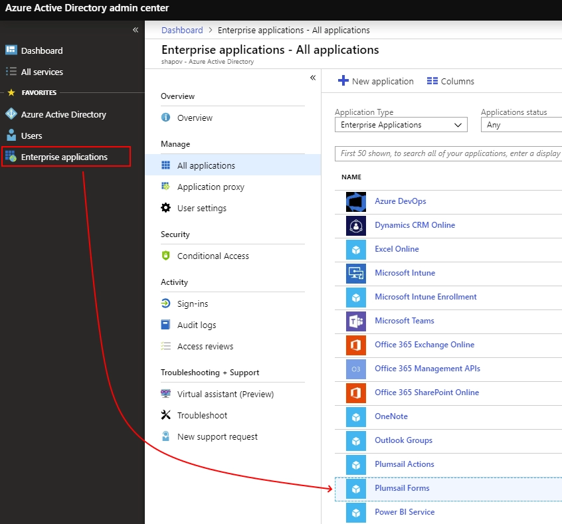Viewport: 562px width, 524px height.
Task: Click the favorites star icon
Action: point(11,92)
